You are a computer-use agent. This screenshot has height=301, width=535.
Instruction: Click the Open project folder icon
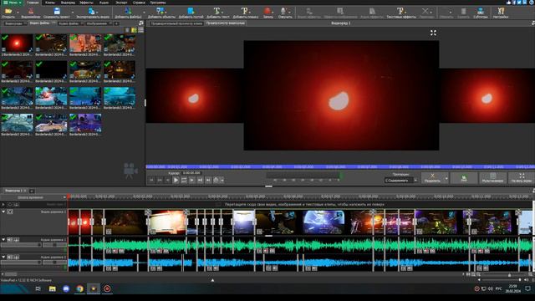(x=8, y=12)
